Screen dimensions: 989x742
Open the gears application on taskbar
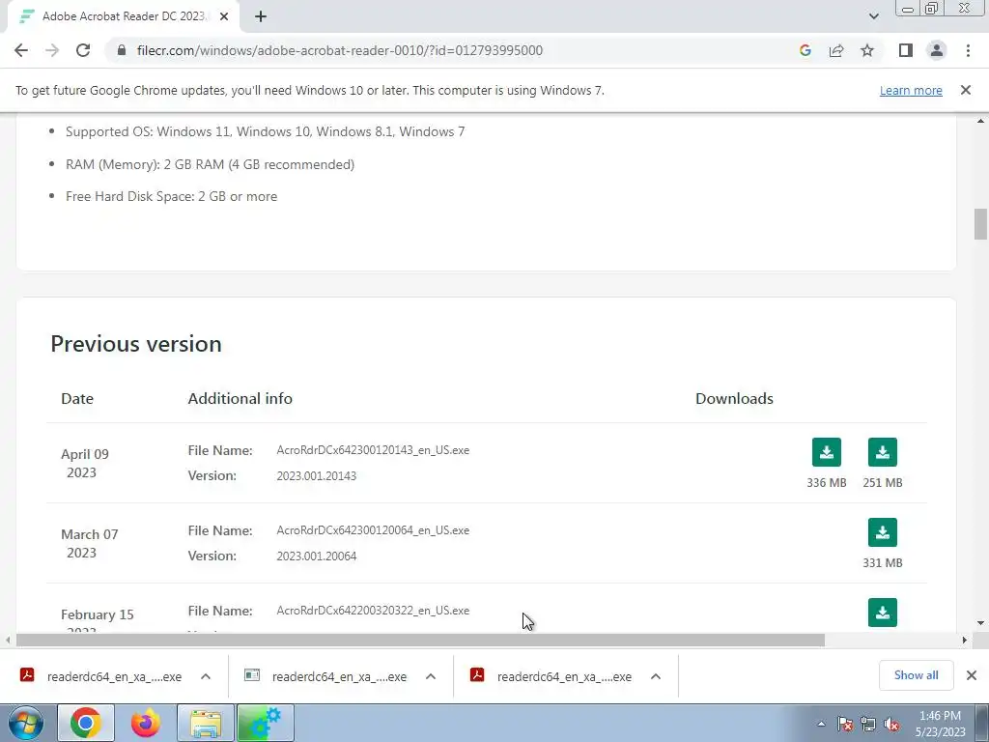pyautogui.click(x=265, y=723)
